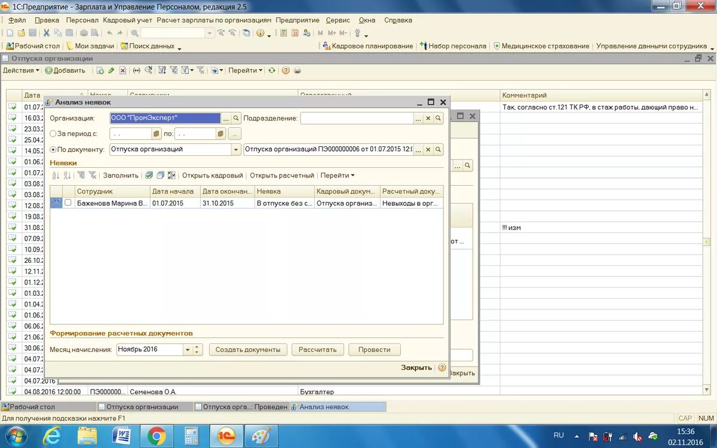This screenshot has width=717, height=448.
Task: Open calendar picker for the period end date
Action: (220, 134)
